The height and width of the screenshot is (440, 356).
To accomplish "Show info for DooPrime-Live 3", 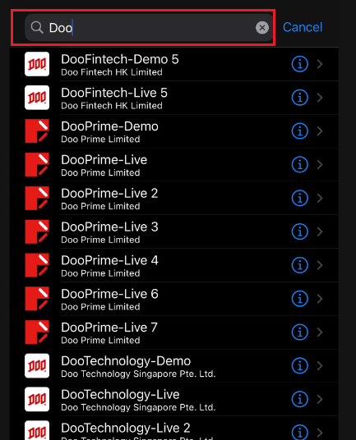I will (x=300, y=231).
